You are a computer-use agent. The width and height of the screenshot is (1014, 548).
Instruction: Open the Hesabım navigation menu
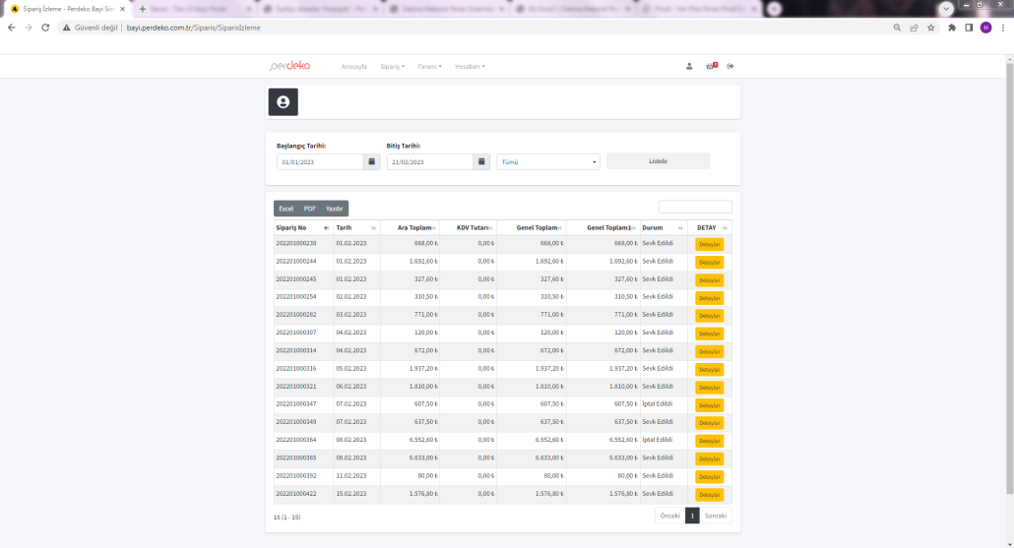click(470, 66)
